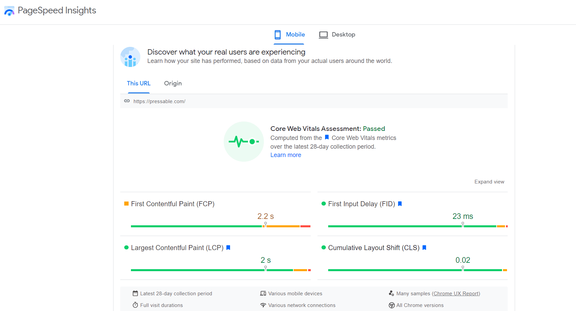Viewport: 576px width, 311px height.
Task: Click the FID distribution bar
Action: point(418,226)
